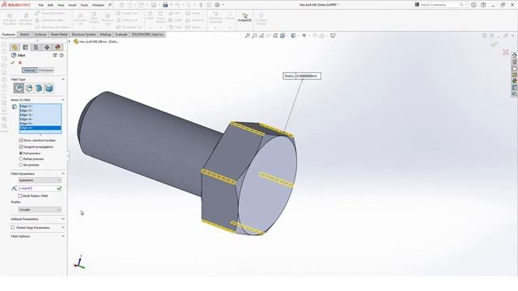The image size is (518, 291).
Task: Click the Search Commands box
Action: [440, 5]
